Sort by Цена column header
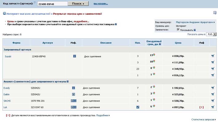218x122 pixels. [x=178, y=43]
